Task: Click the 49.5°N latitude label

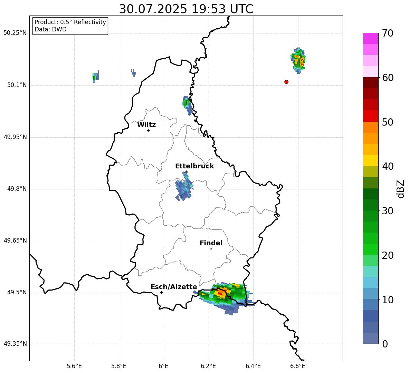Action: click(x=17, y=292)
